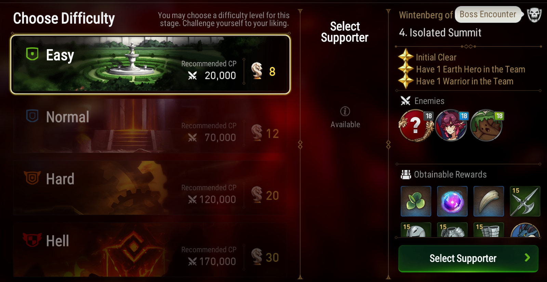Tap the Boss Encounter label badge
Viewport: 547px width, 282px height.
488,14
